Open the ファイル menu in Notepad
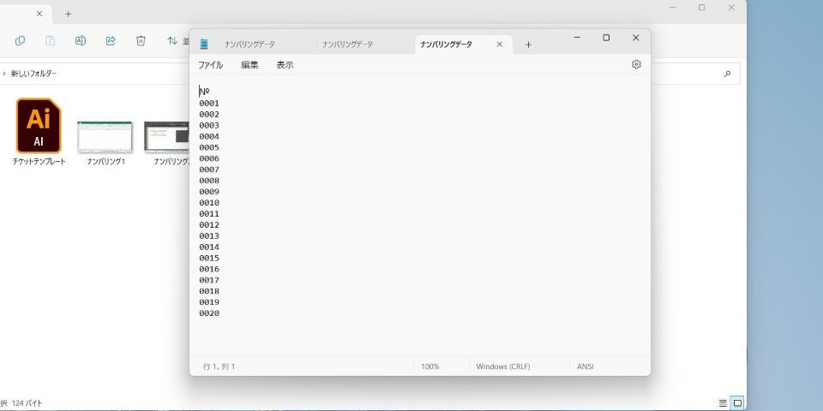 coord(210,65)
